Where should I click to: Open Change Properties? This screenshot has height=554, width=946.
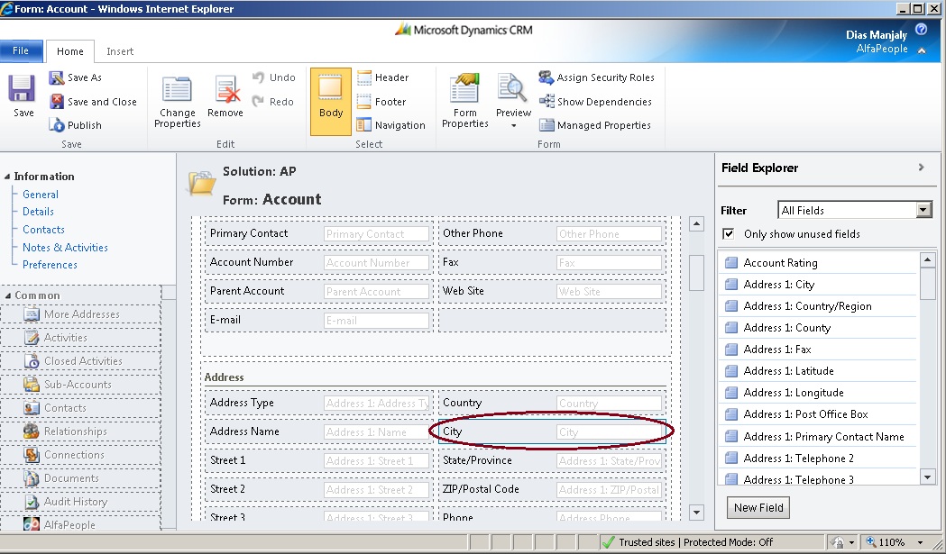(x=177, y=101)
